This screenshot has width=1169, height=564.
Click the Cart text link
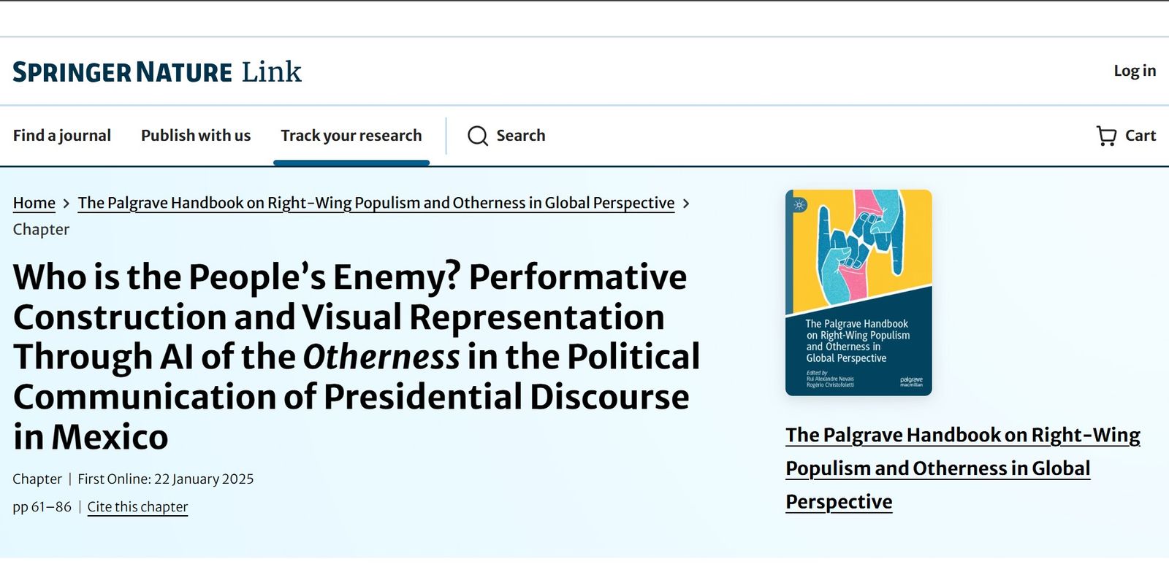point(1141,136)
